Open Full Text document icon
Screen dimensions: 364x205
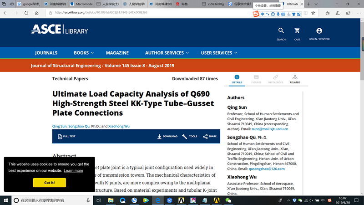pyautogui.click(x=60, y=136)
